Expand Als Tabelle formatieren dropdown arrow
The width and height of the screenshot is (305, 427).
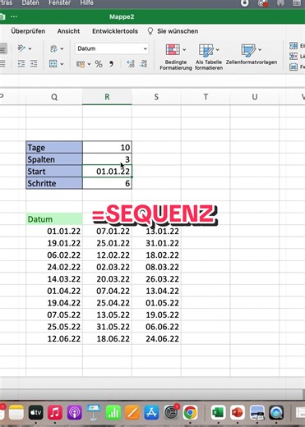[x=217, y=49]
